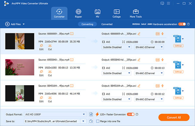This screenshot has height=126, width=195.
Task: Open Subtitle Disabled dropdown for 8845164 video
Action: click(116, 99)
